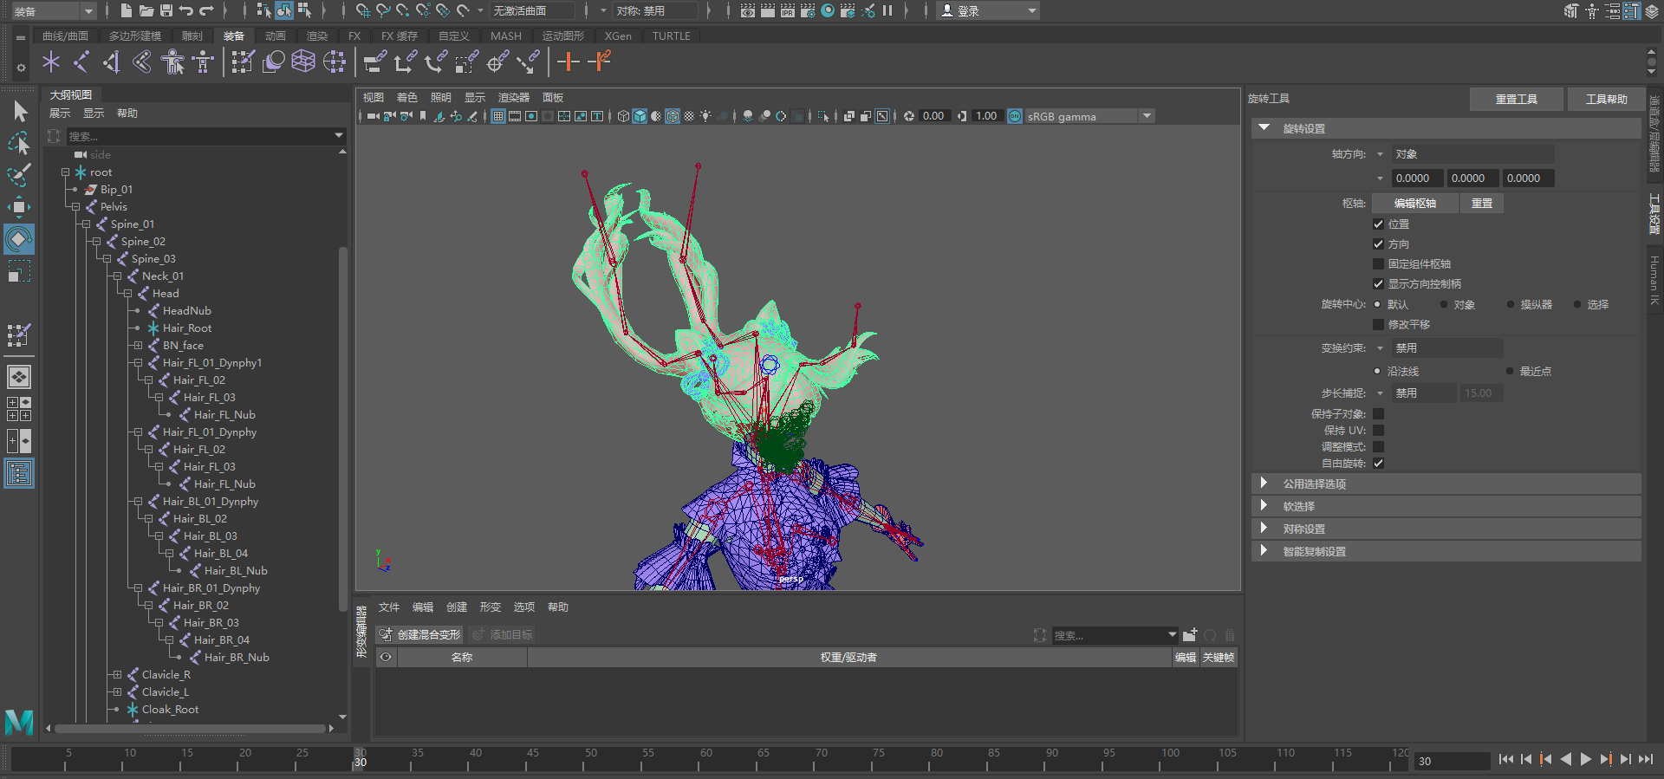Screen dimensions: 1664x779
Task: Open the sRGB gamma view transform dropdown
Action: 1089,116
